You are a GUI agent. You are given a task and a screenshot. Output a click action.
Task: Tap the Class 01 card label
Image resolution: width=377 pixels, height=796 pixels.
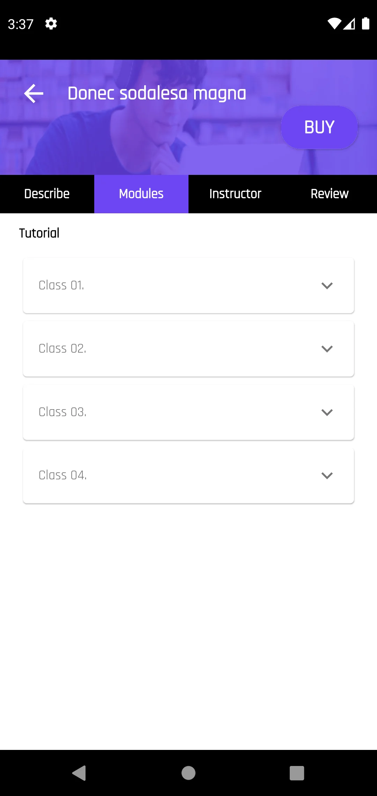click(61, 286)
